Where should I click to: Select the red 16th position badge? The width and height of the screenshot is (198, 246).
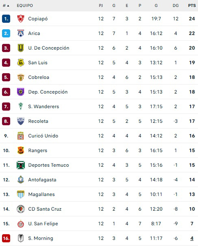[6, 238]
